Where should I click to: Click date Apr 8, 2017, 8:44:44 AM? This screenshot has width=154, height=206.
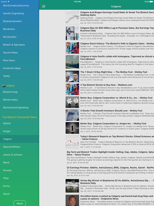tap(78, 163)
